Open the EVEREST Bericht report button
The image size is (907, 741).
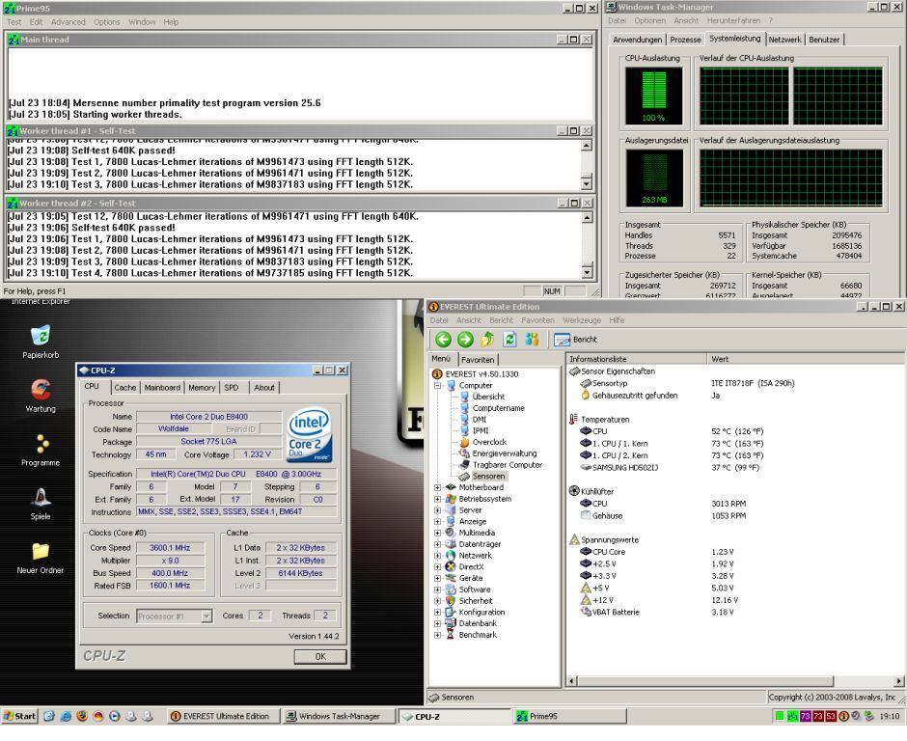pyautogui.click(x=575, y=340)
